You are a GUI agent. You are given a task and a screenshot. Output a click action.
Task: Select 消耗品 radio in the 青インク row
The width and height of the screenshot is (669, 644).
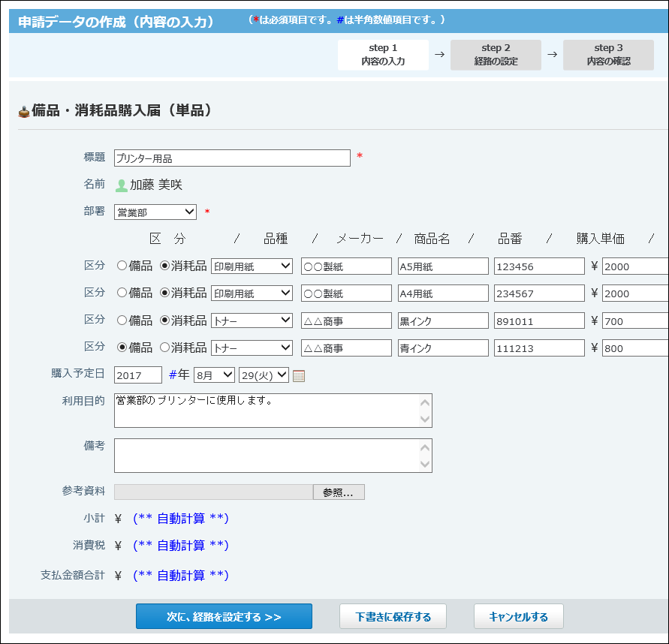(164, 348)
